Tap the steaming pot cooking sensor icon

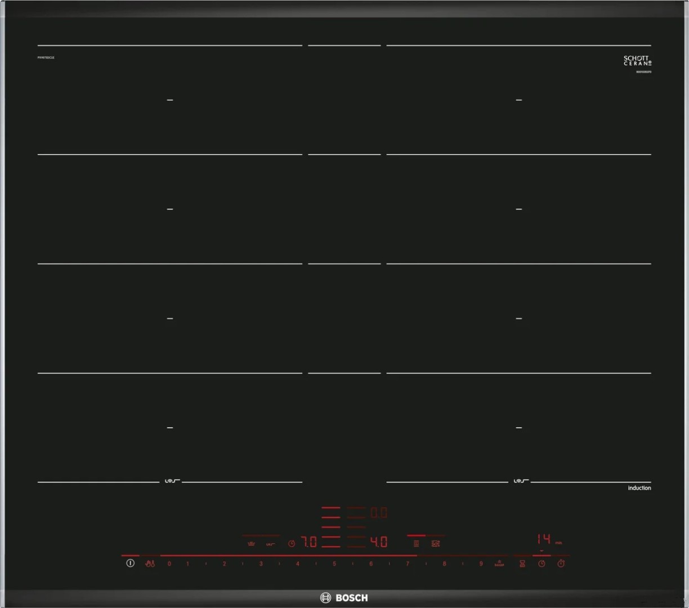[252, 544]
